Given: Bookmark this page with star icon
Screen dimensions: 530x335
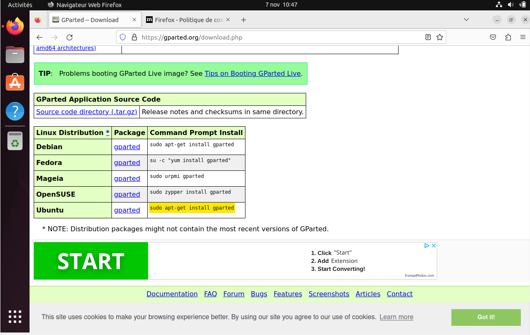Looking at the screenshot, I should coord(439,37).
